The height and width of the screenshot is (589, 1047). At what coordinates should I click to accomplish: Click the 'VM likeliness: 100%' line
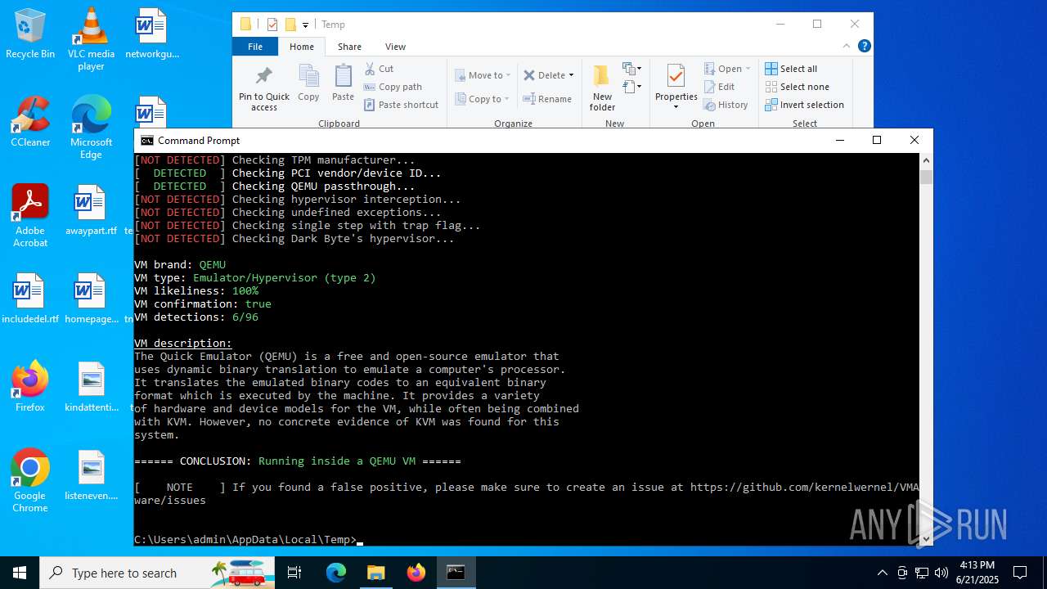pos(196,291)
